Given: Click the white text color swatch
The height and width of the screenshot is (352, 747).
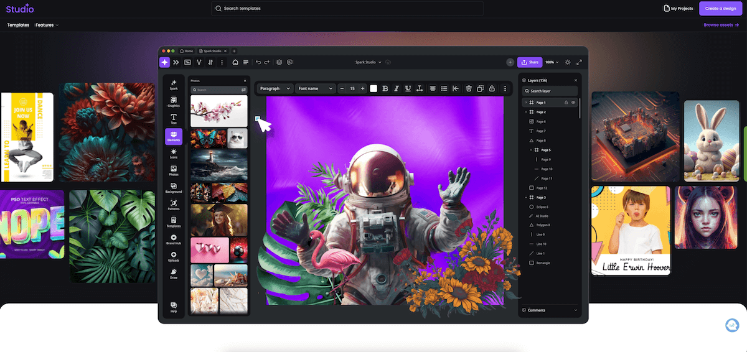Looking at the screenshot, I should pos(374,89).
